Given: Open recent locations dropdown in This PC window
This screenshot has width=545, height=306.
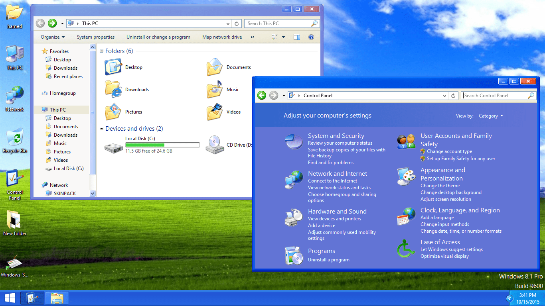Looking at the screenshot, I should click(x=62, y=24).
